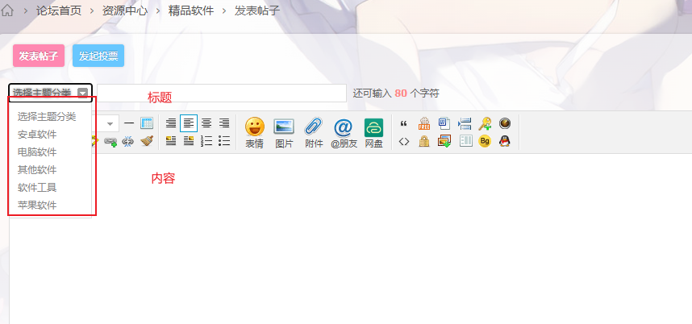
Task: Click the pink 发表帖子 button
Action: (38, 56)
